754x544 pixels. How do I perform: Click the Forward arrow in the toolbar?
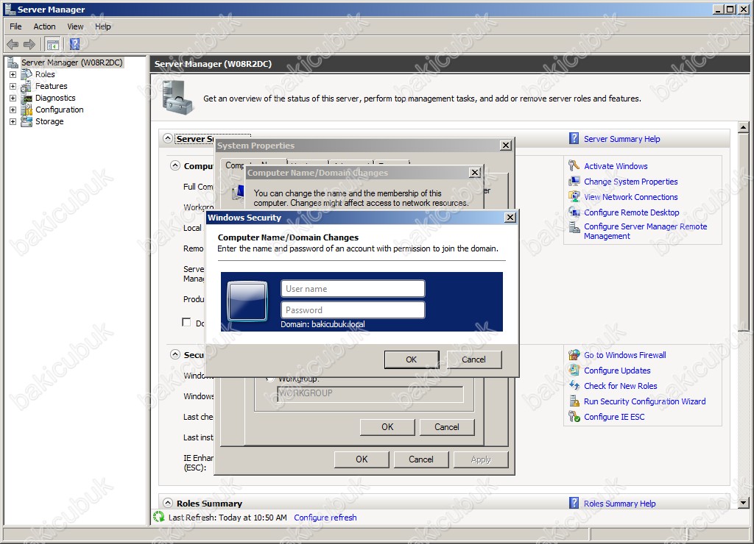click(29, 45)
